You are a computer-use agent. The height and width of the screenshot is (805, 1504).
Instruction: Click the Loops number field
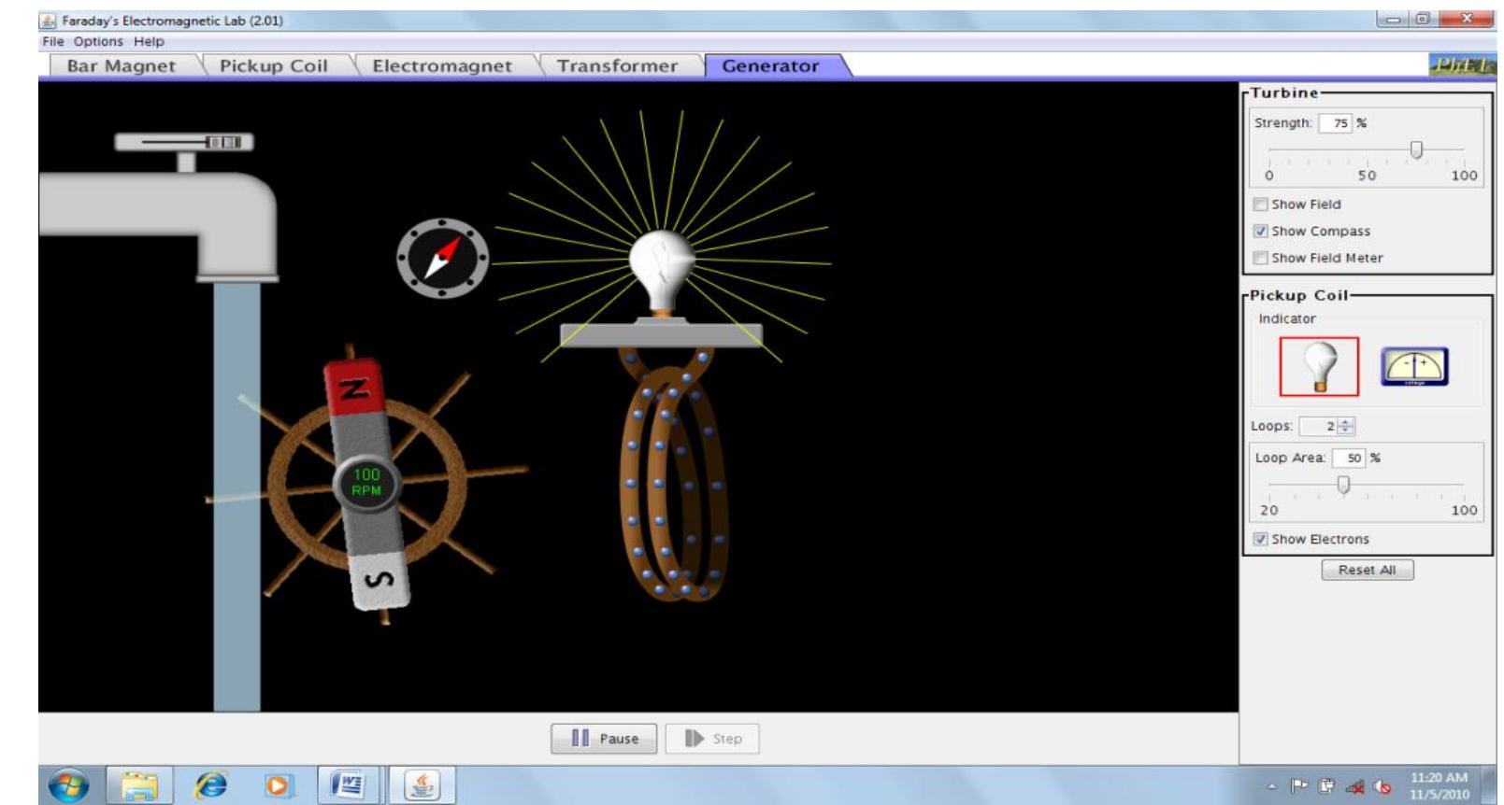pos(1319,426)
